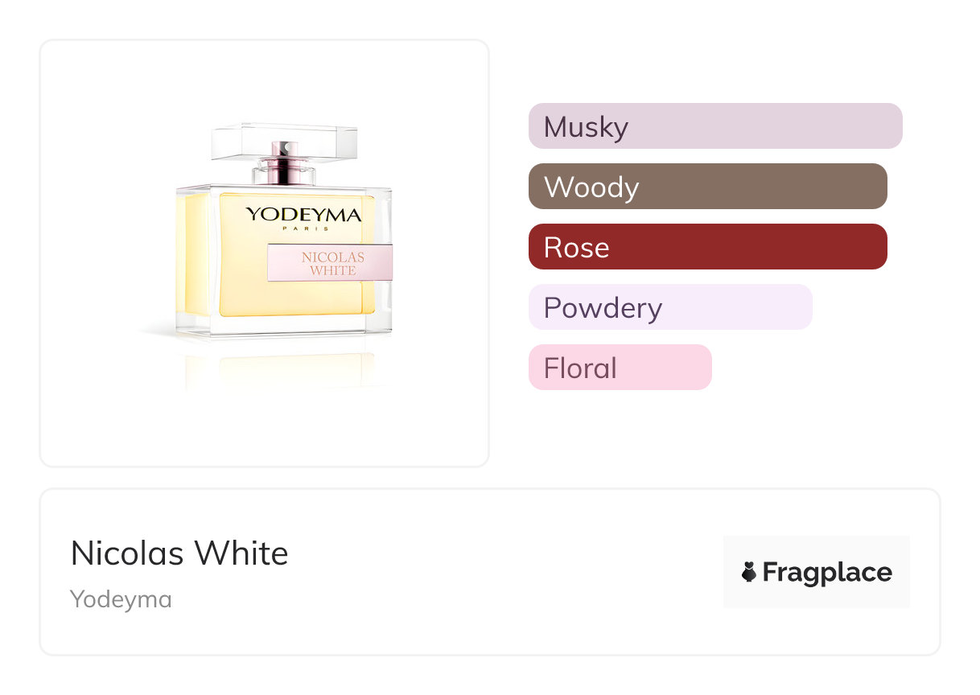Pick the dark red Rose accord bar
The width and height of the screenshot is (980, 695).
point(707,247)
